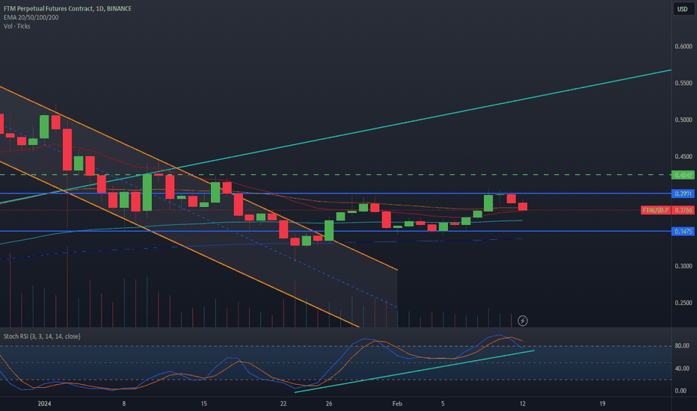
Task: Click the 0.3475 blue price label
Action: [x=683, y=232]
